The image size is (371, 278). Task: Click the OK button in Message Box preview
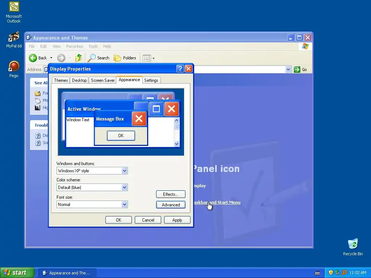click(121, 136)
